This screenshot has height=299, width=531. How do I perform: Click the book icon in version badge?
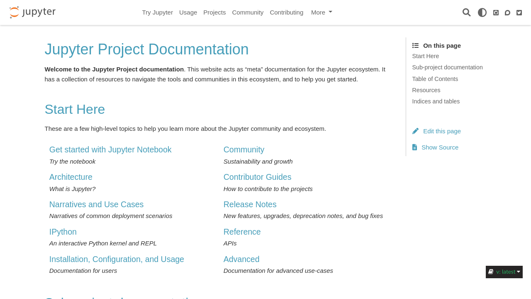point(491,272)
